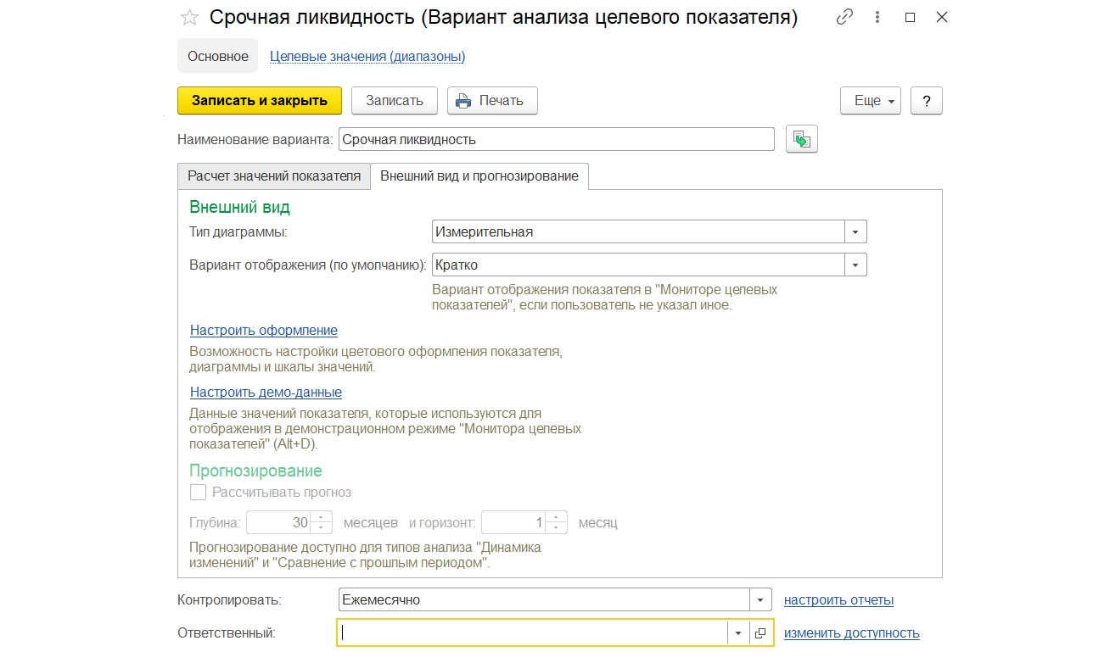The width and height of the screenshot is (1093, 663).
Task: Click open-form icon in Ответственный field
Action: pos(760,633)
